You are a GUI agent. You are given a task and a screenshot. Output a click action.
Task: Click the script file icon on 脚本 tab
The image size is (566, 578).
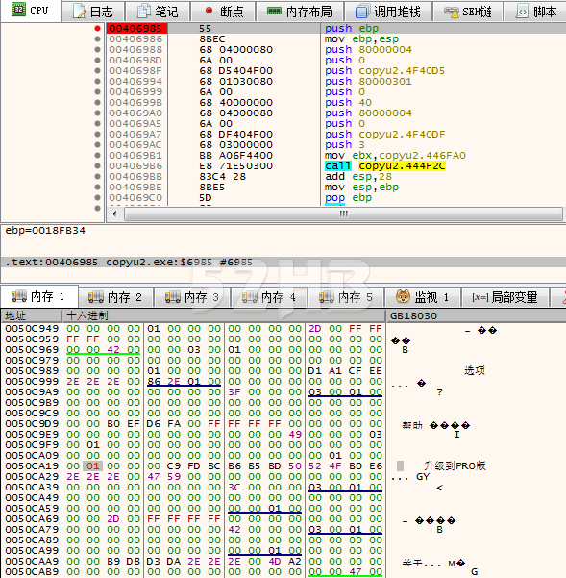pos(522,12)
